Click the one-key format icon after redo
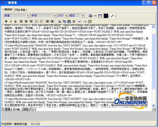158x127 pixels. coord(90,21)
